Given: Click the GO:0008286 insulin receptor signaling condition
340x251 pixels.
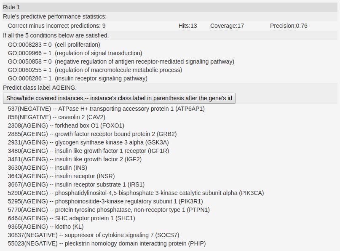Looking at the screenshot, I should (78, 78).
